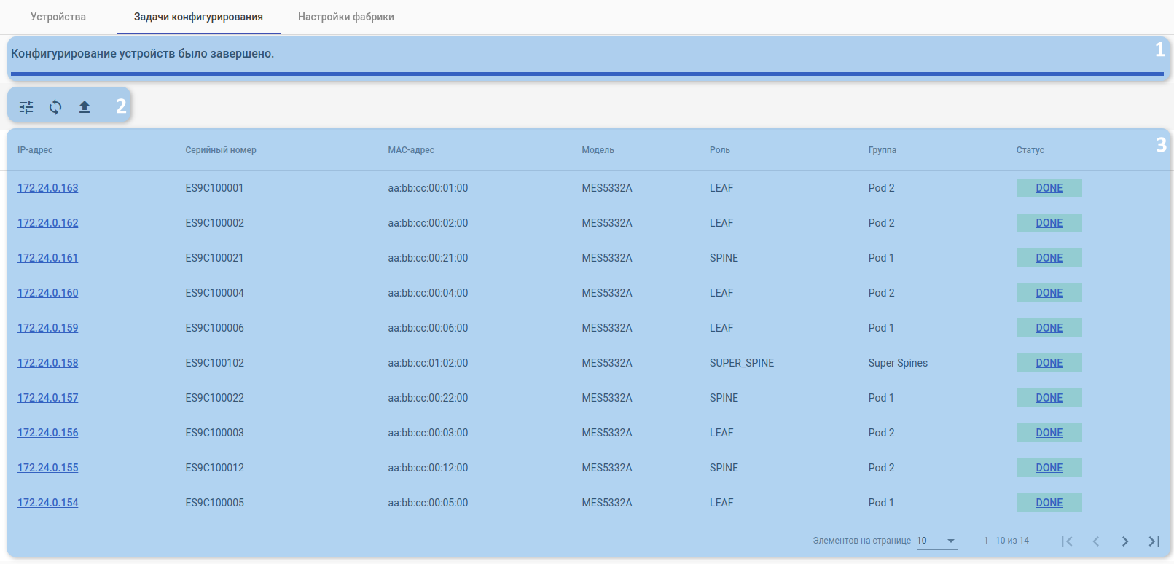Image resolution: width=1174 pixels, height=564 pixels.
Task: Click IP address 172.24.0.160
Action: [48, 293]
